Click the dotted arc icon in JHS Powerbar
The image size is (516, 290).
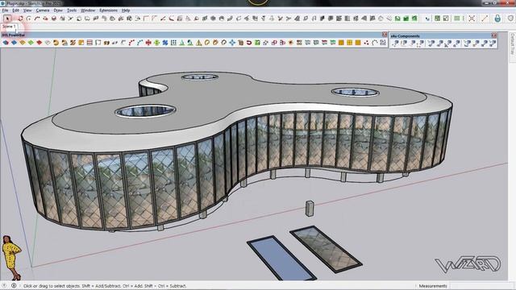pos(374,43)
